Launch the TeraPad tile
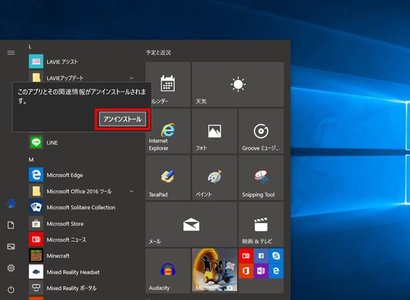 pyautogui.click(x=168, y=178)
